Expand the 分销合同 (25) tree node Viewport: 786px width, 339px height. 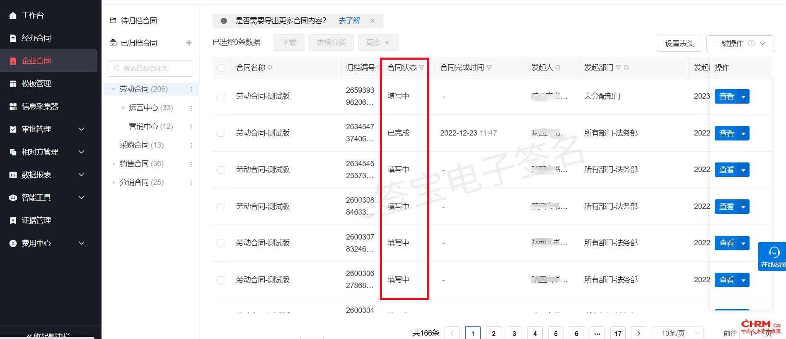(113, 182)
